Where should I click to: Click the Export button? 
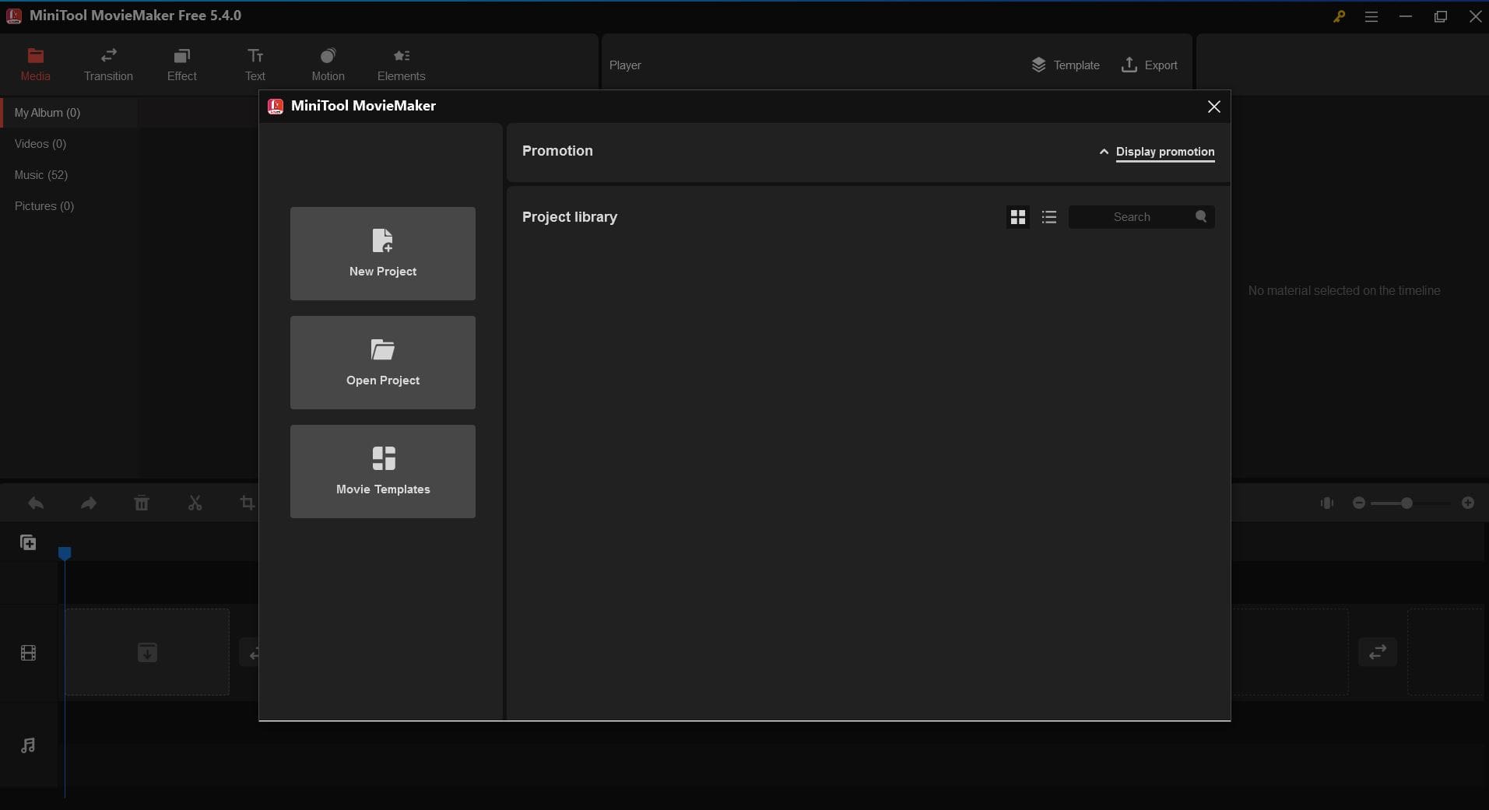pos(1149,65)
